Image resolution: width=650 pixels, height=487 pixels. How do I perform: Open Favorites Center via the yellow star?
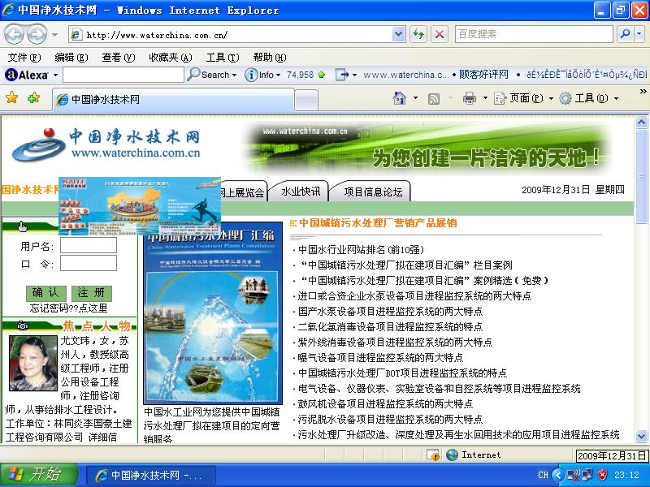click(11, 97)
